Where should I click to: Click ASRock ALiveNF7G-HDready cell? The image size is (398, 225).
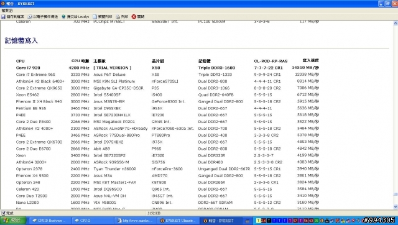tap(121, 129)
